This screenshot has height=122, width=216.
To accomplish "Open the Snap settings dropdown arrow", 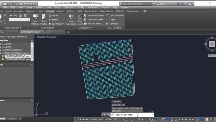I will tap(123, 119).
